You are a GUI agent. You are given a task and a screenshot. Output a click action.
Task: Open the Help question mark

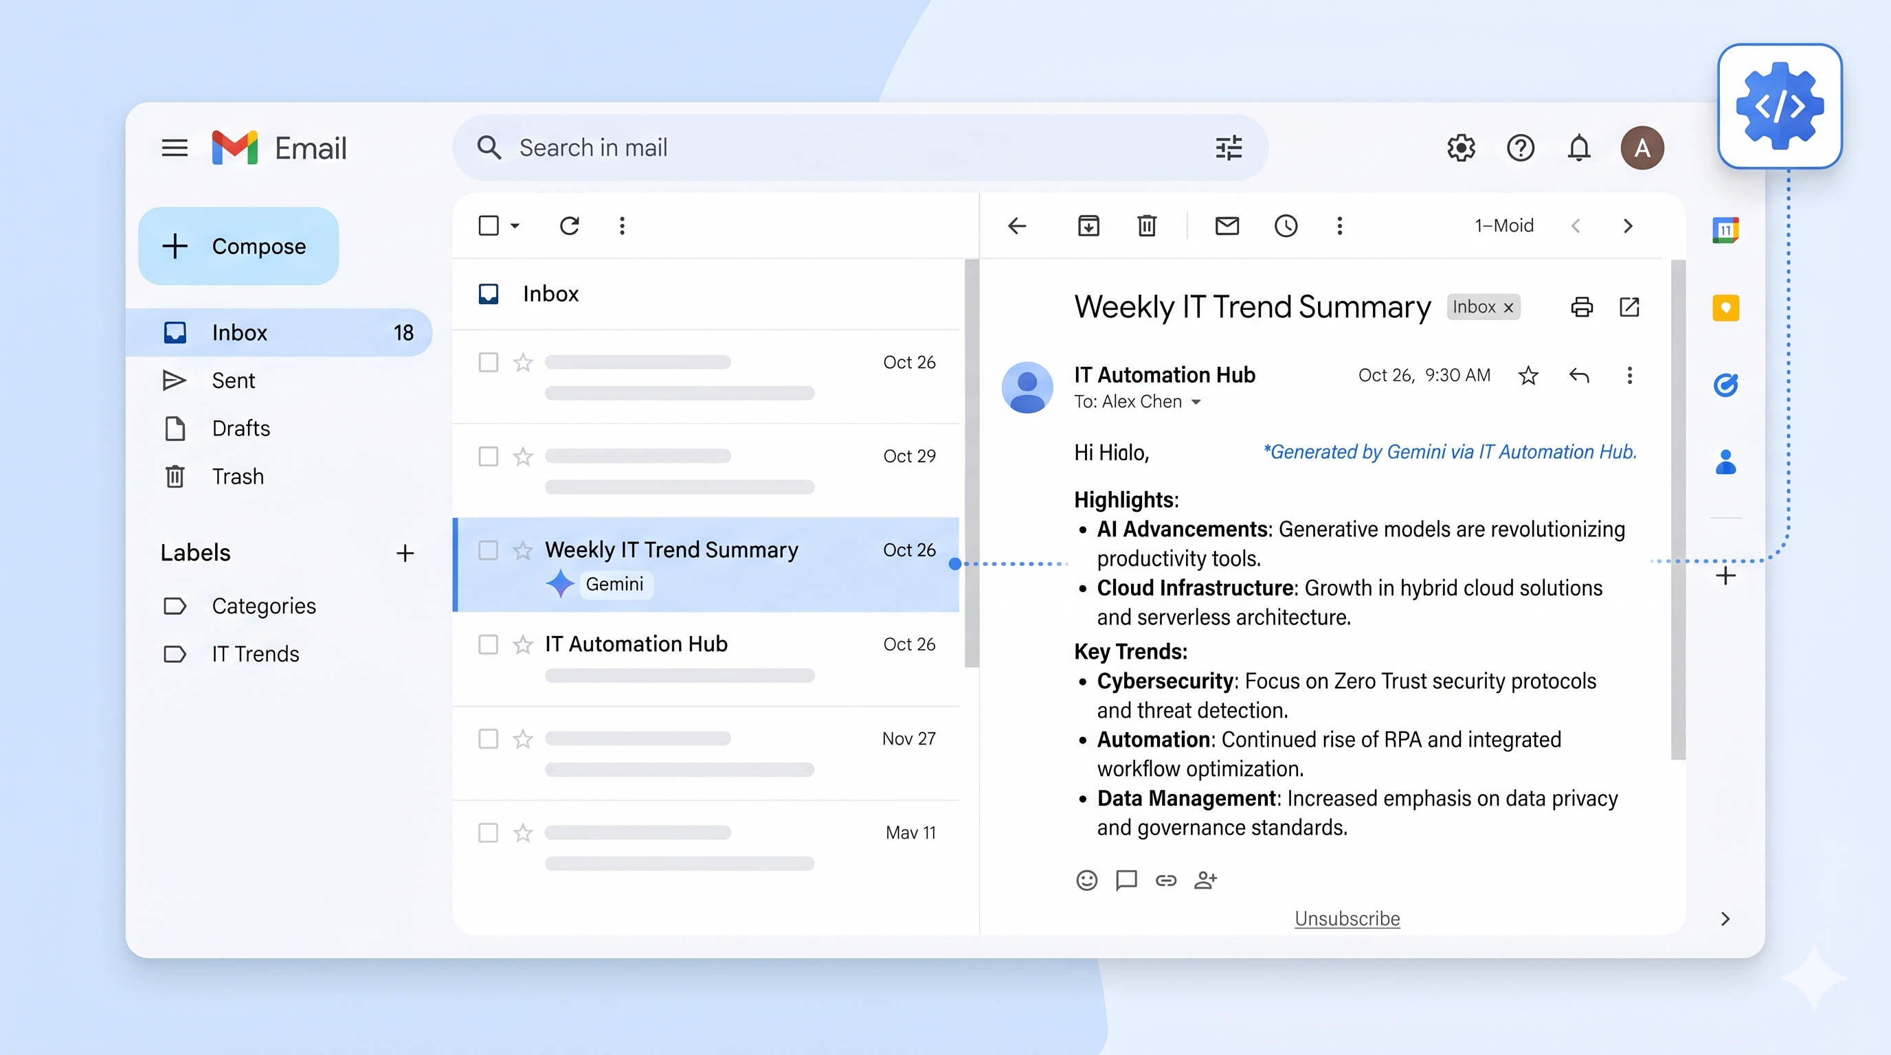tap(1520, 148)
